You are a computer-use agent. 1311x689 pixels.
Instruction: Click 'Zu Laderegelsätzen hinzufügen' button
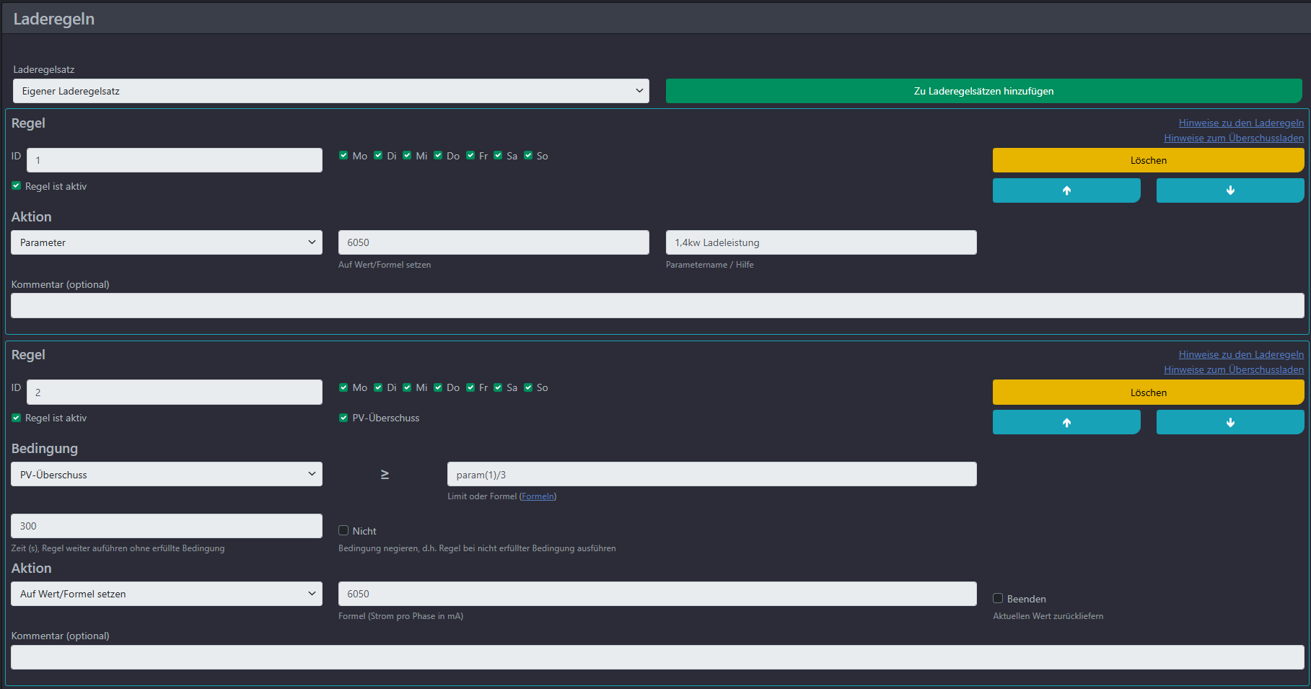click(983, 91)
